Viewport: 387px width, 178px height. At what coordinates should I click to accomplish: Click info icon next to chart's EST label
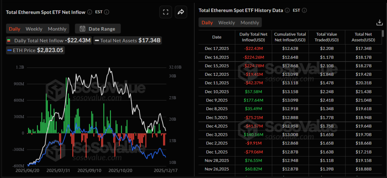[107, 12]
